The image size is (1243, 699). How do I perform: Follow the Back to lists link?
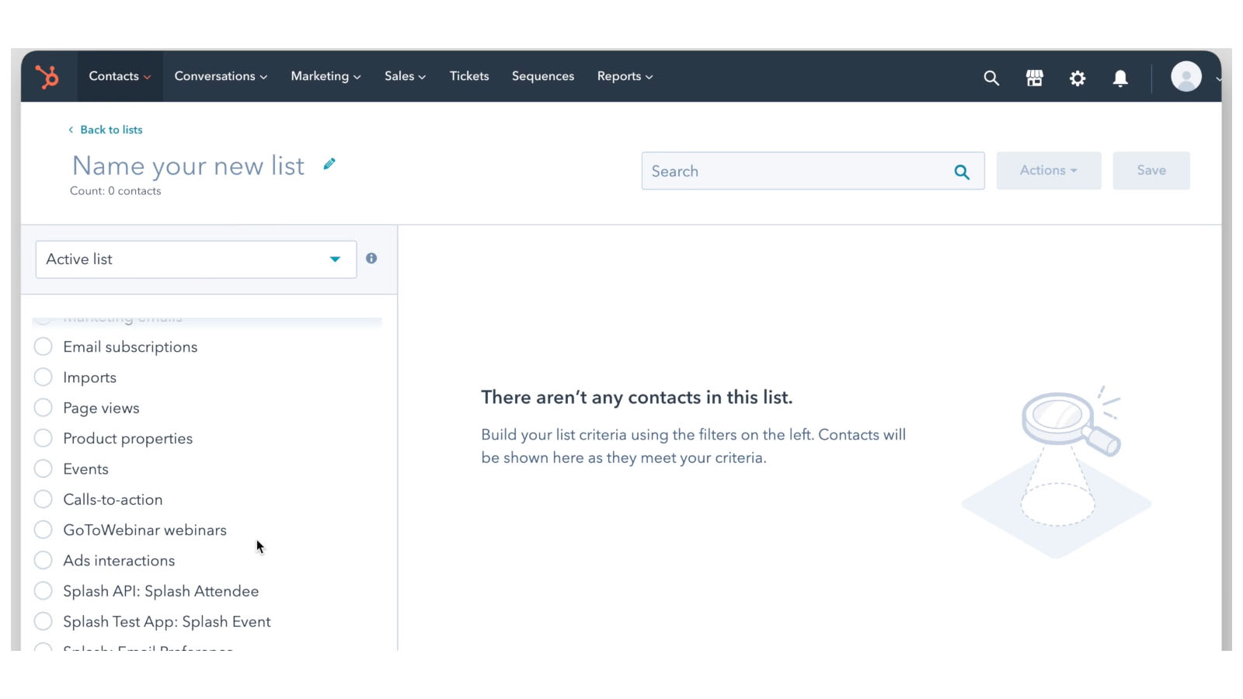110,130
